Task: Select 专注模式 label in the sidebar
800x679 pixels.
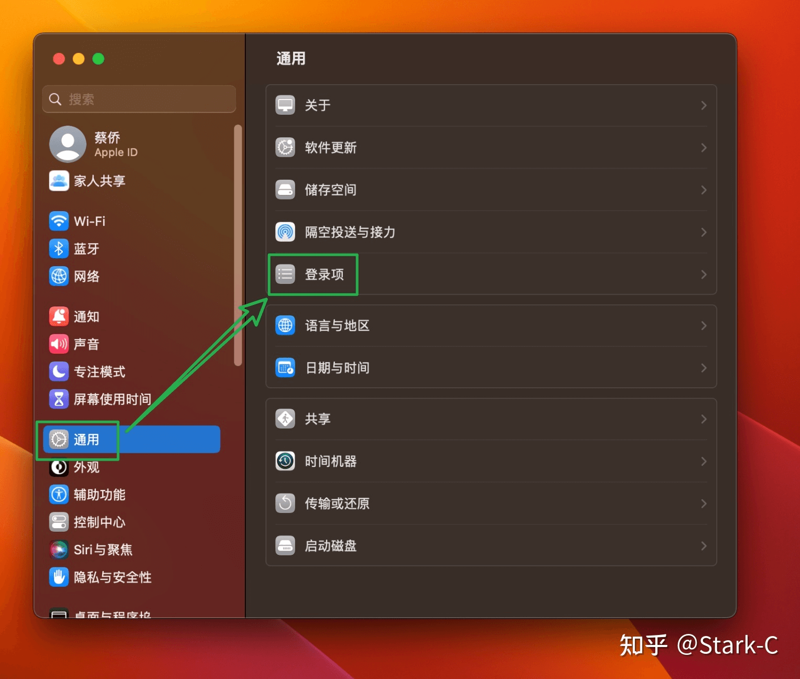Action: pos(100,371)
